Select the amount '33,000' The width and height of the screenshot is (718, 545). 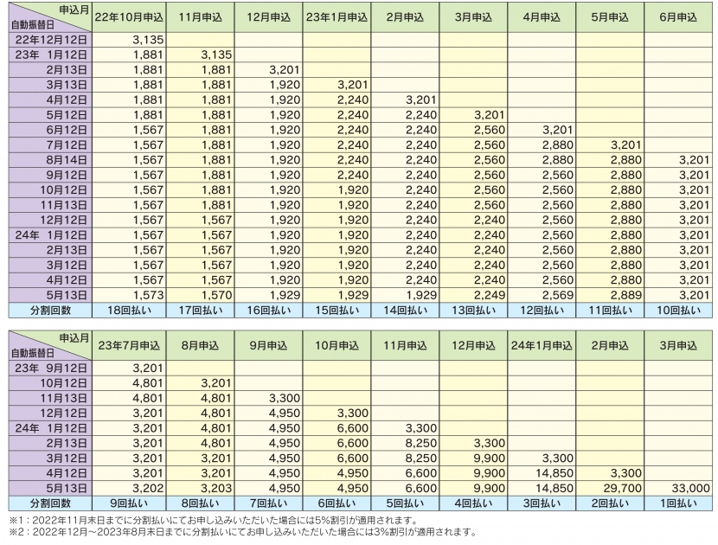(x=690, y=489)
